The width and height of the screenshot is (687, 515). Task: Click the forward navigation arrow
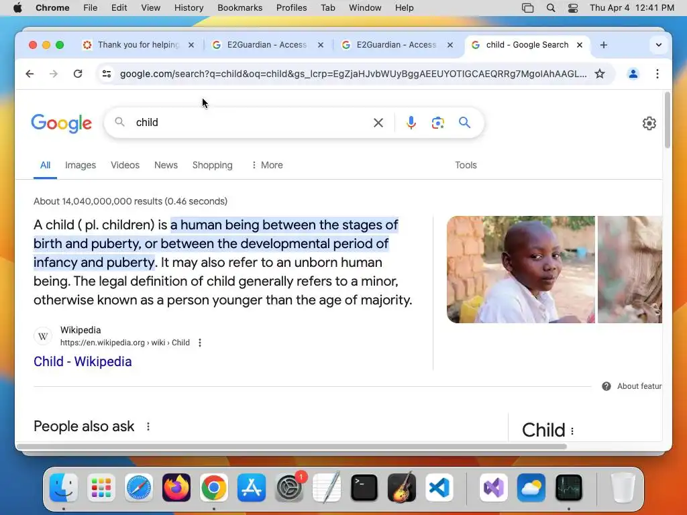54,74
